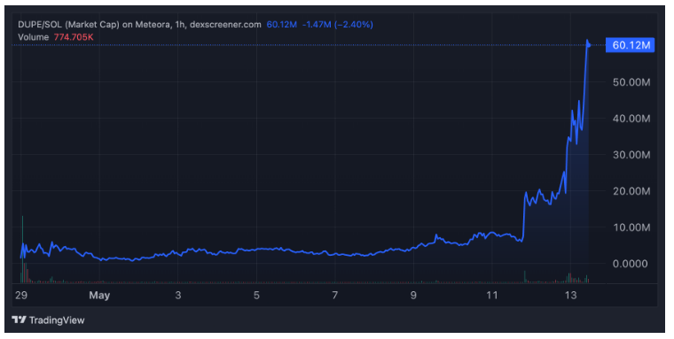Click the TradingView logo
The width and height of the screenshot is (674, 339).
(19, 320)
